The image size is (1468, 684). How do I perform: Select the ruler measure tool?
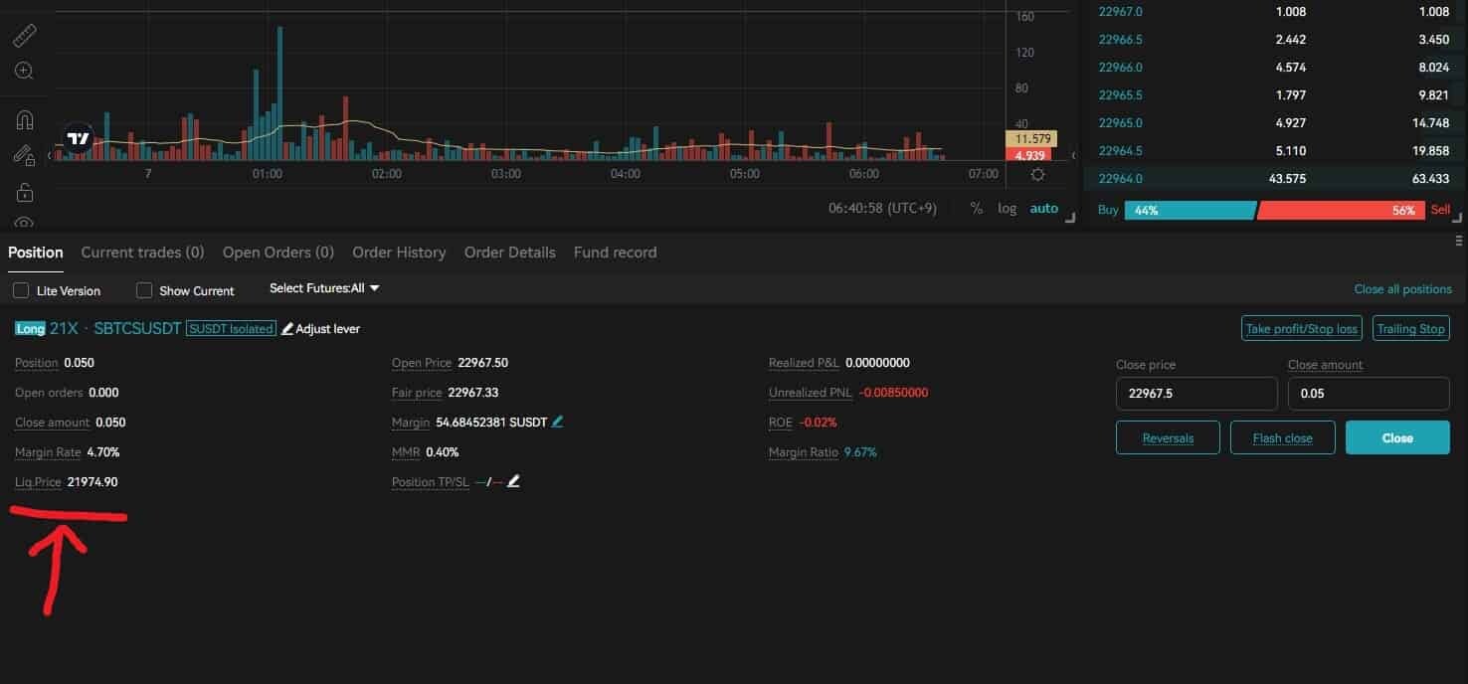click(24, 36)
